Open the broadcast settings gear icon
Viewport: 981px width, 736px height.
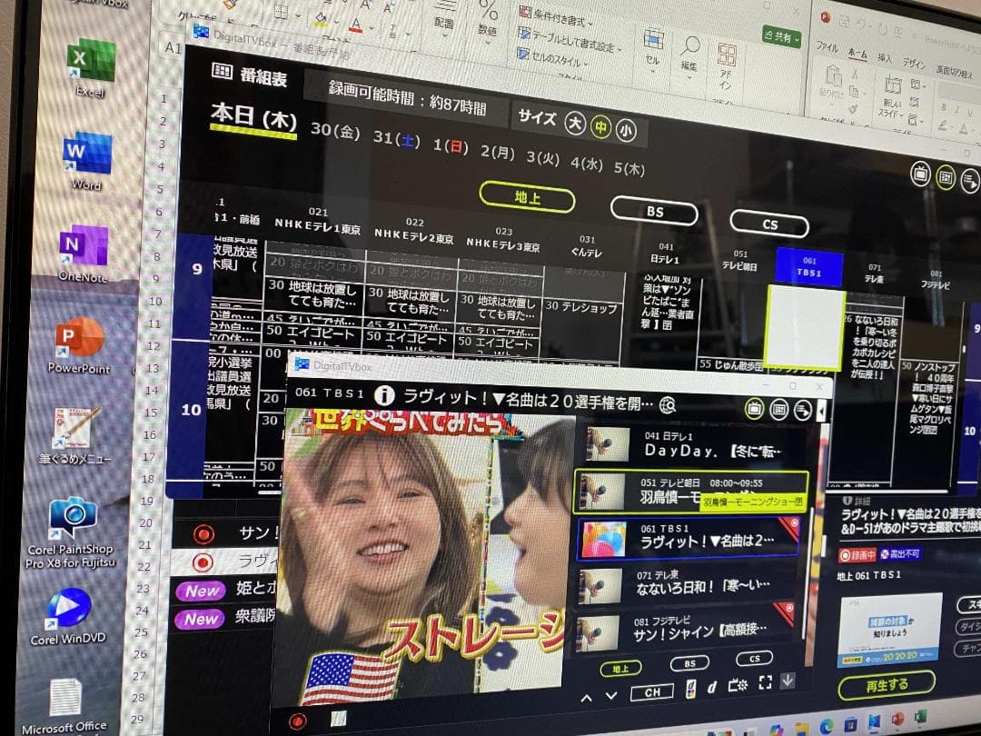(x=738, y=685)
